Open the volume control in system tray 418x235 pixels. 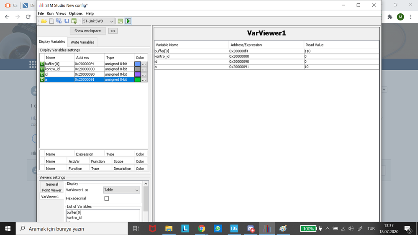pyautogui.click(x=351, y=229)
